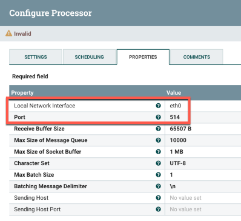The width and height of the screenshot is (241, 221).
Task: Edit the socket buffer value 1 MB
Action: coord(176,152)
